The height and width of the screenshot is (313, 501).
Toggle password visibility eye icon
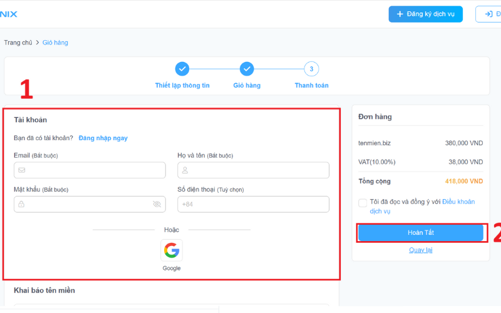click(157, 204)
